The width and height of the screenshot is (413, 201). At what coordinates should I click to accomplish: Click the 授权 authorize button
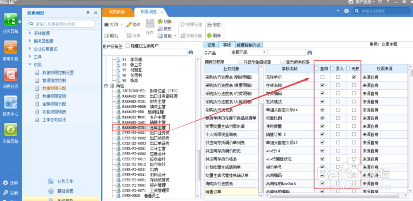[165, 29]
